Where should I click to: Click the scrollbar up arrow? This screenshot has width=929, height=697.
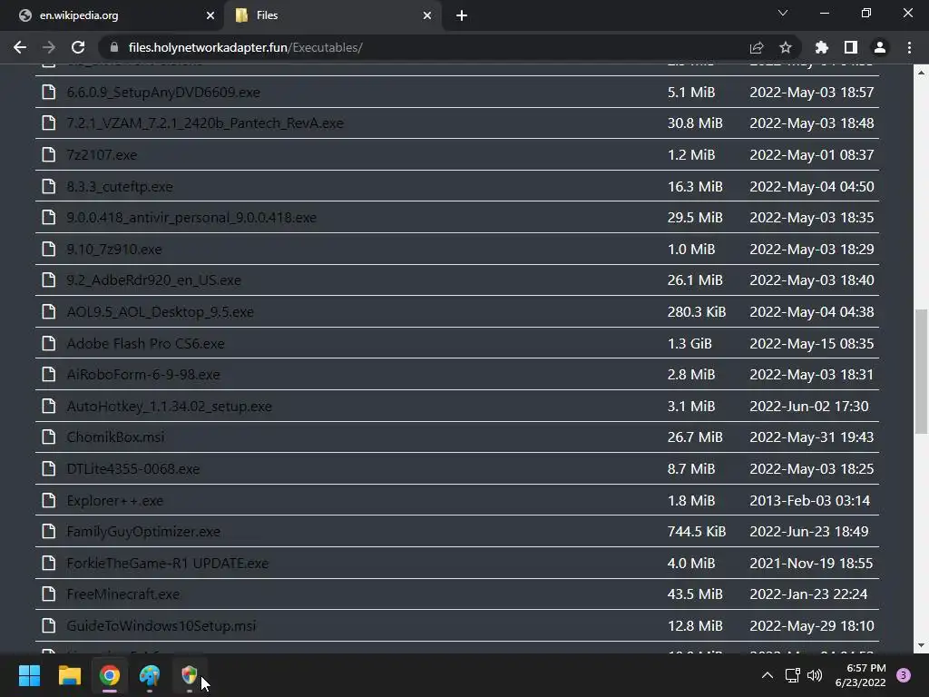point(921,72)
